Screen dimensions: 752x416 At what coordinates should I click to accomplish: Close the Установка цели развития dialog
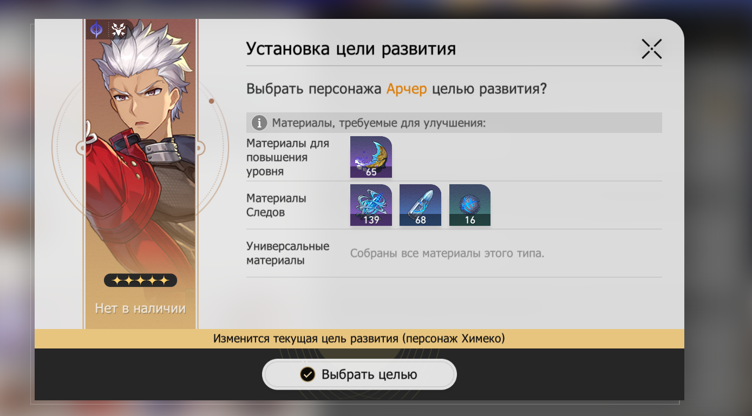pyautogui.click(x=652, y=49)
